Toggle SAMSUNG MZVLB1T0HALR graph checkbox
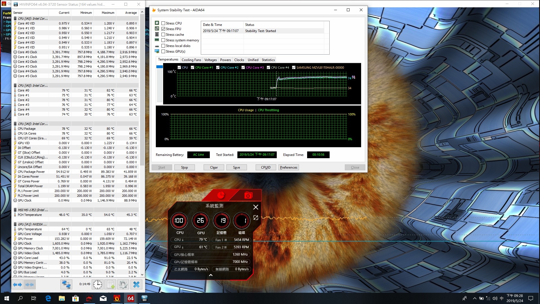Viewport: 540px width, 304px height. coord(294,68)
